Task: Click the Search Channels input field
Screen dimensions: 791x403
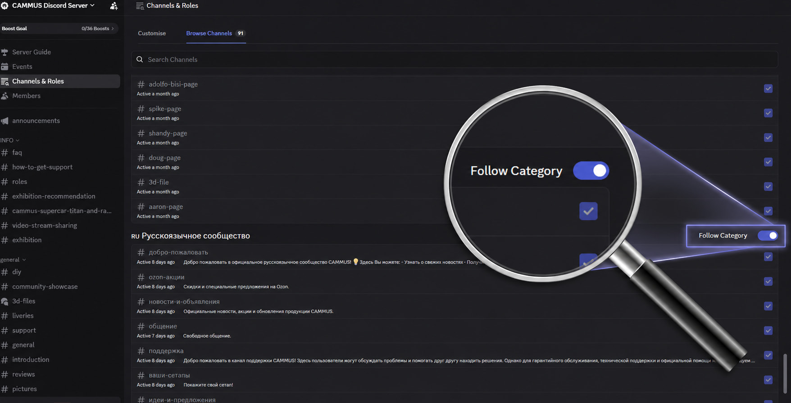Action: [455, 59]
